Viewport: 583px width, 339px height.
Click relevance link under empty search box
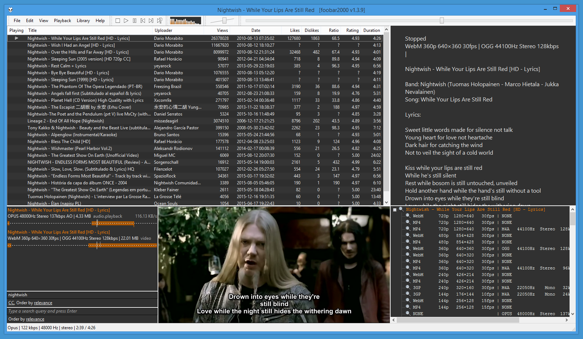click(x=35, y=319)
